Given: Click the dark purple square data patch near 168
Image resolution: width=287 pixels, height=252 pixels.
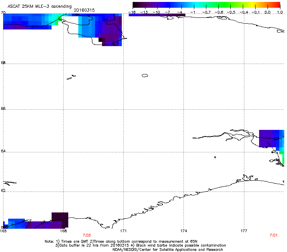Looking at the screenshot, I should pos(60,220).
